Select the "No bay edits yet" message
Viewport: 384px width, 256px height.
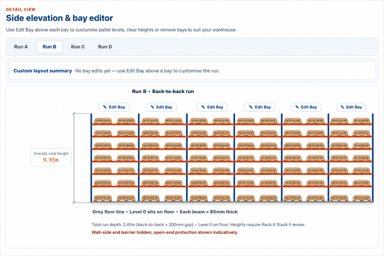click(147, 71)
